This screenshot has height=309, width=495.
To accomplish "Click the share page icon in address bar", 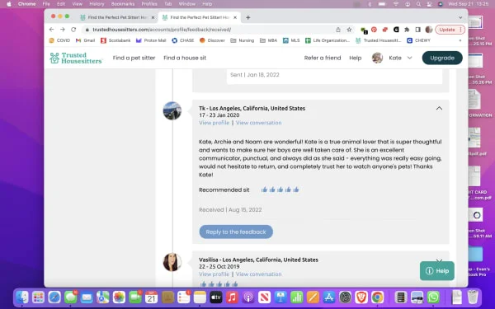I will (338, 30).
